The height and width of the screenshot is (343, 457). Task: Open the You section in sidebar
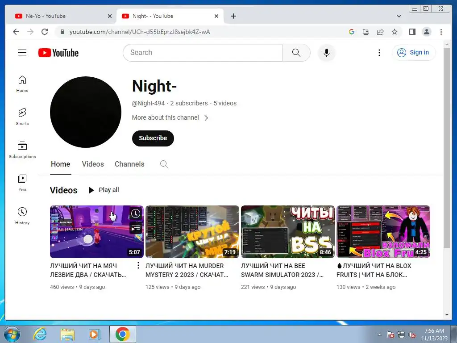[22, 183]
